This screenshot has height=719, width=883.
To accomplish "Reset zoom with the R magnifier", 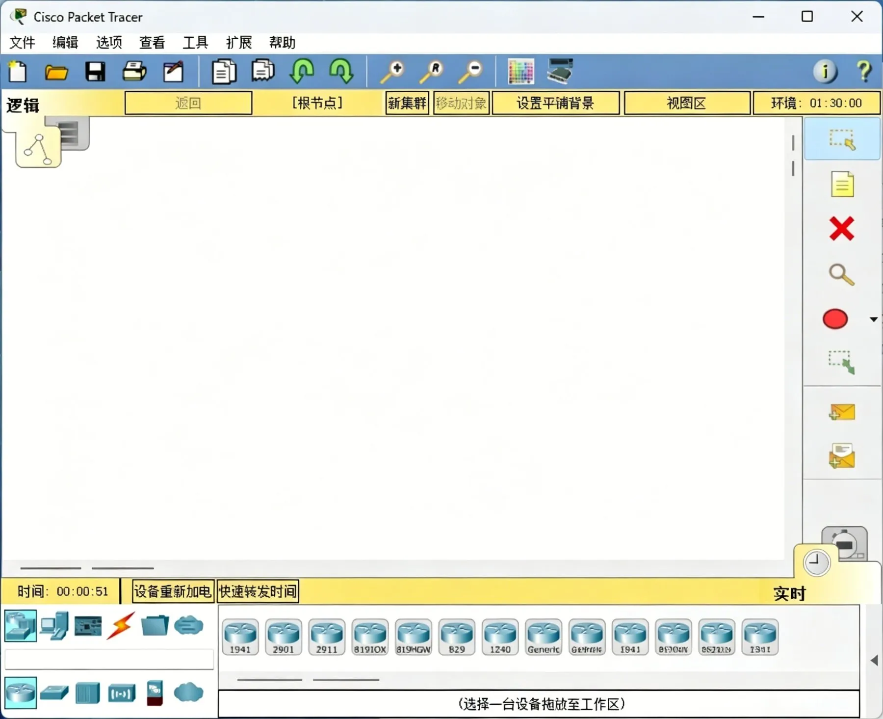I will tap(431, 72).
